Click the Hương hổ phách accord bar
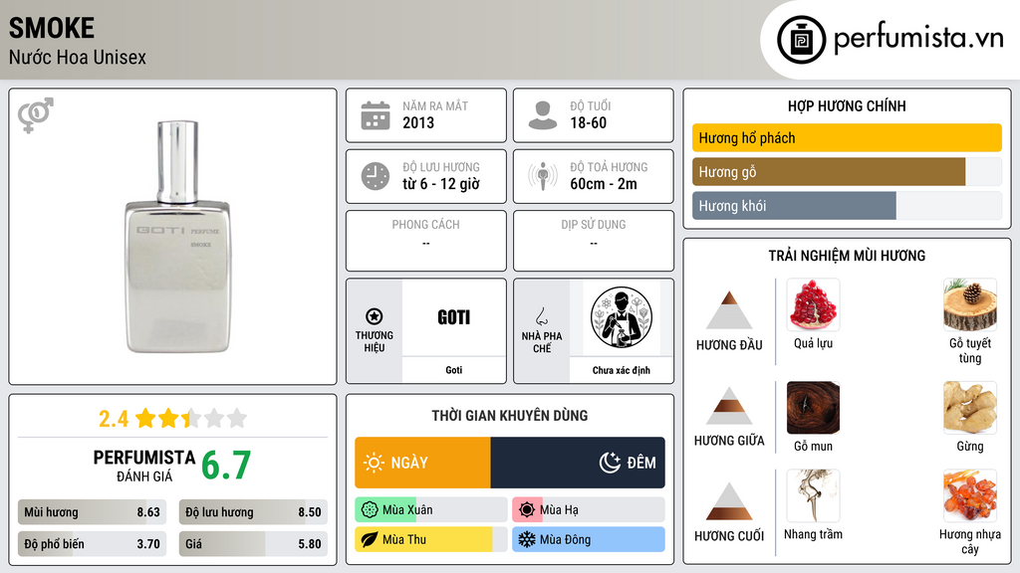 point(847,137)
